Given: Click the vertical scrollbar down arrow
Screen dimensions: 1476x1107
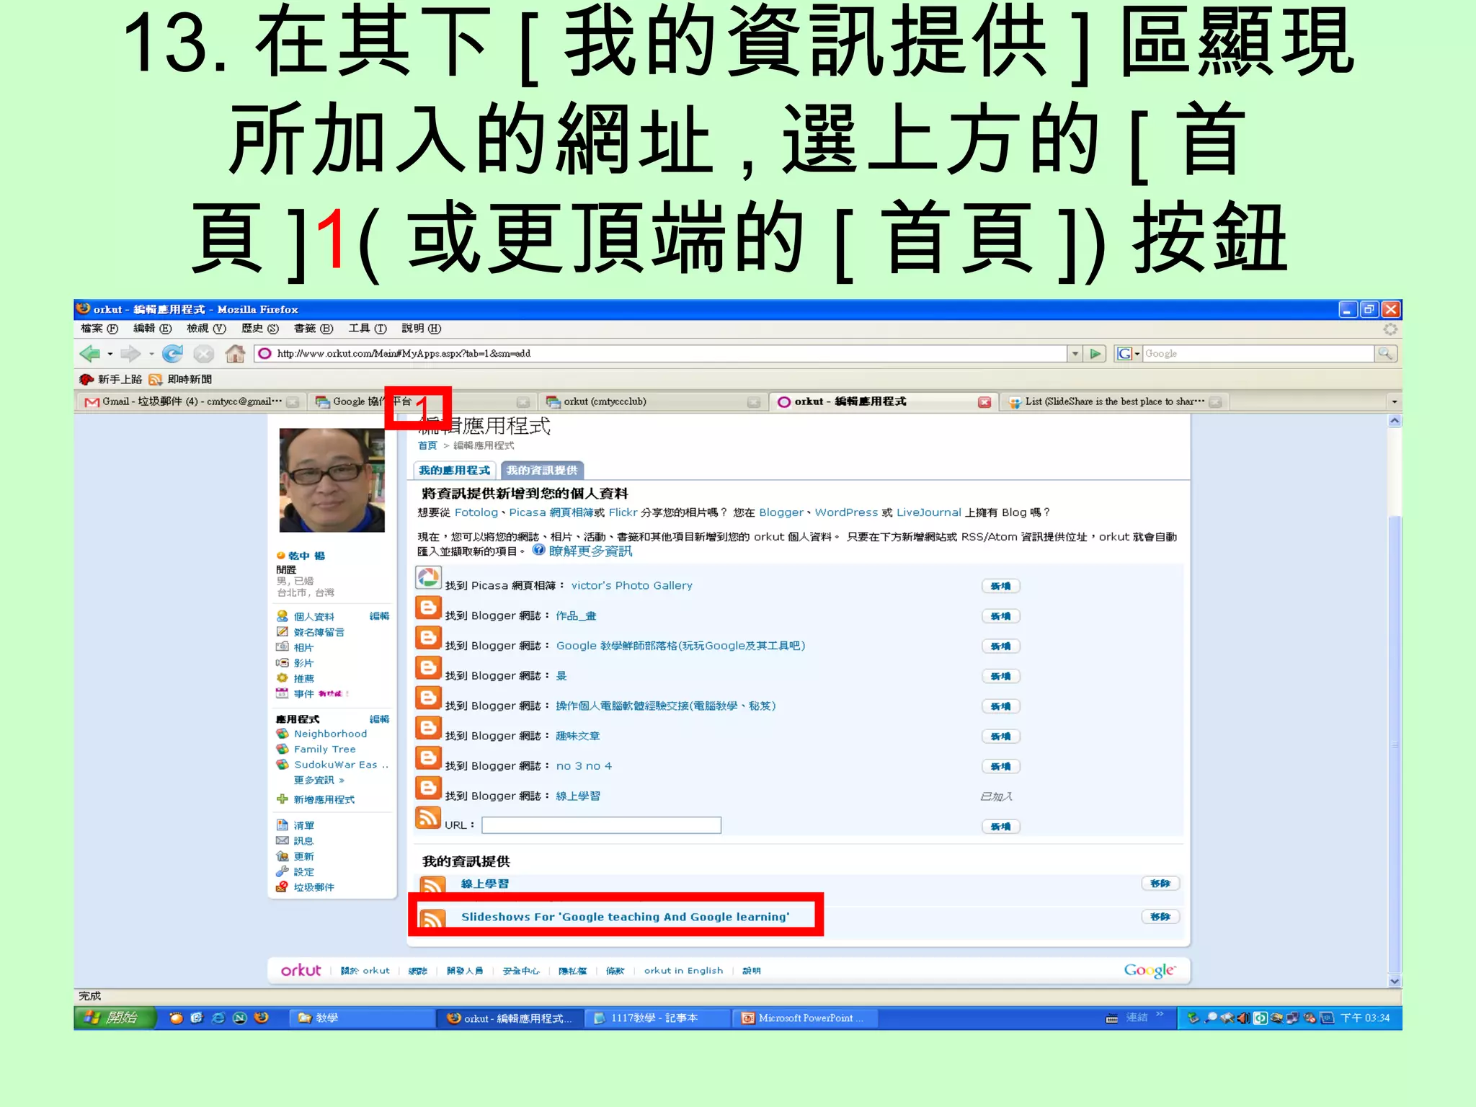Looking at the screenshot, I should point(1395,981).
